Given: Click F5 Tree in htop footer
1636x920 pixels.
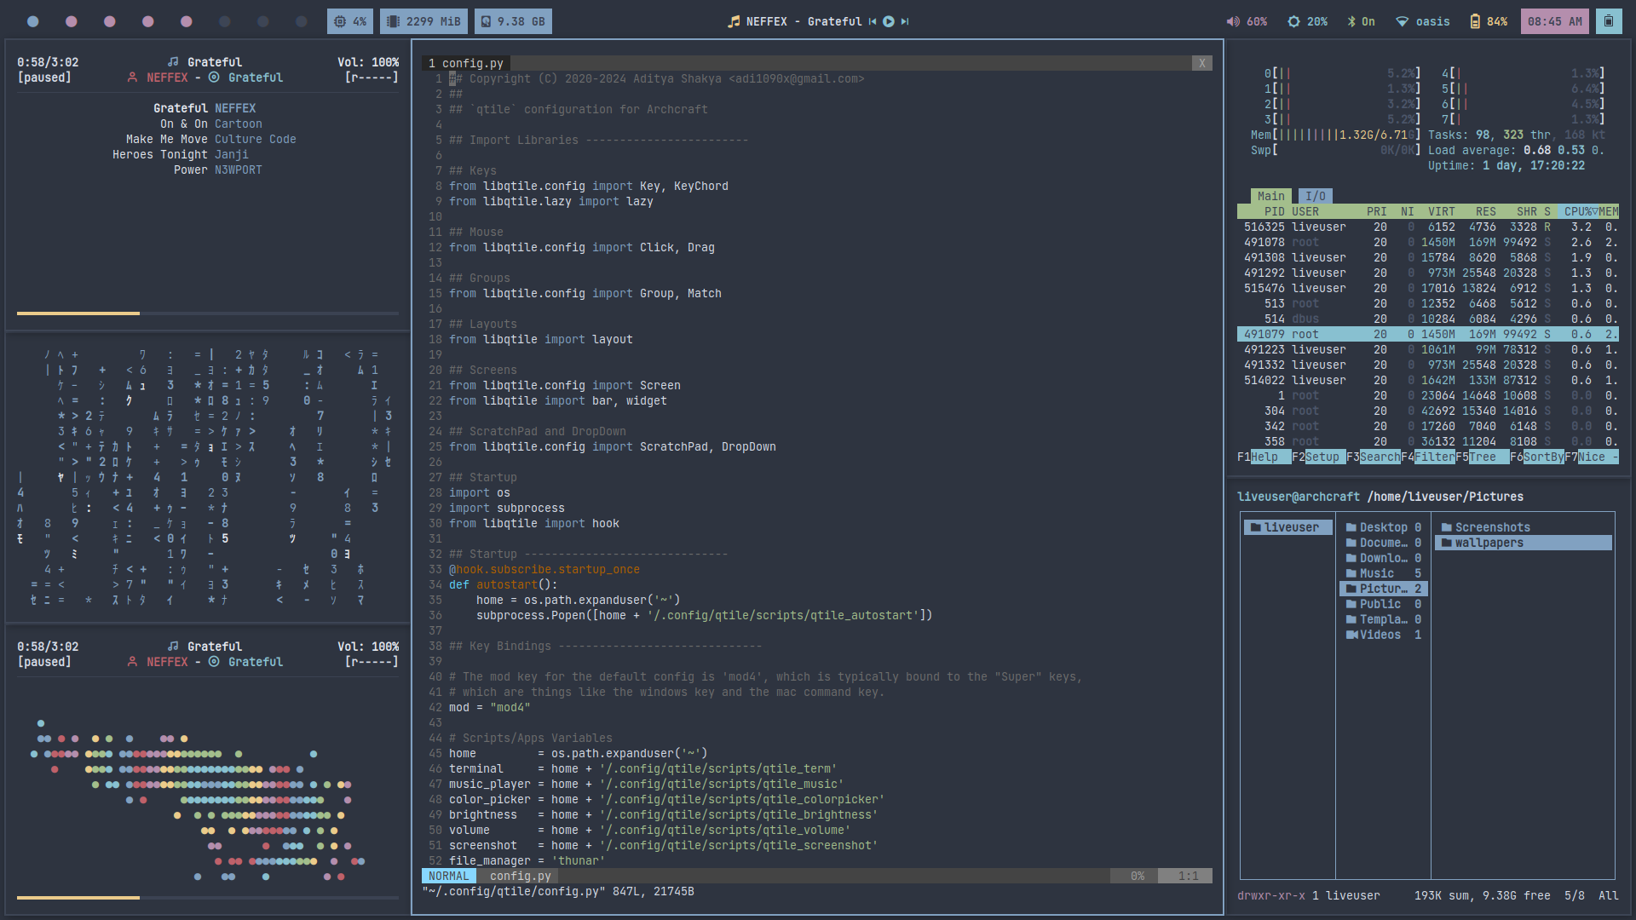Looking at the screenshot, I should [x=1482, y=457].
